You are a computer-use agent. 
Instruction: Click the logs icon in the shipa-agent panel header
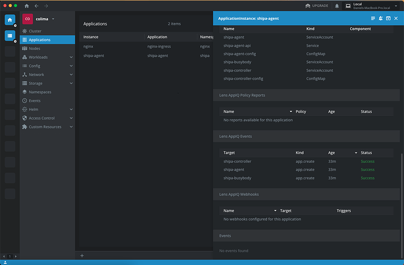(x=373, y=19)
